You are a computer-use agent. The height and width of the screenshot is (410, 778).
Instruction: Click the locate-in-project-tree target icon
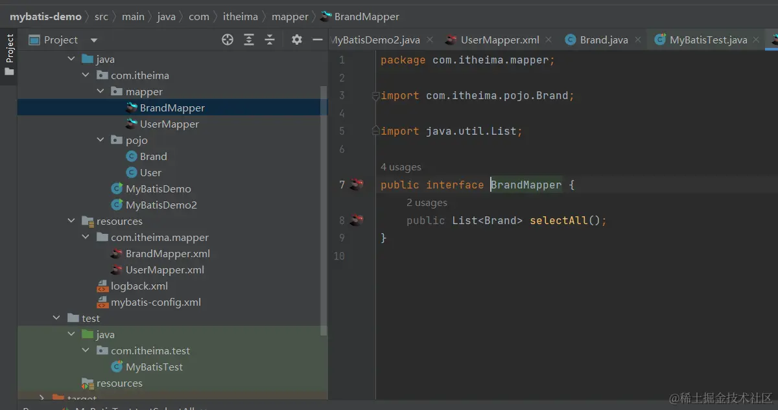(x=228, y=40)
